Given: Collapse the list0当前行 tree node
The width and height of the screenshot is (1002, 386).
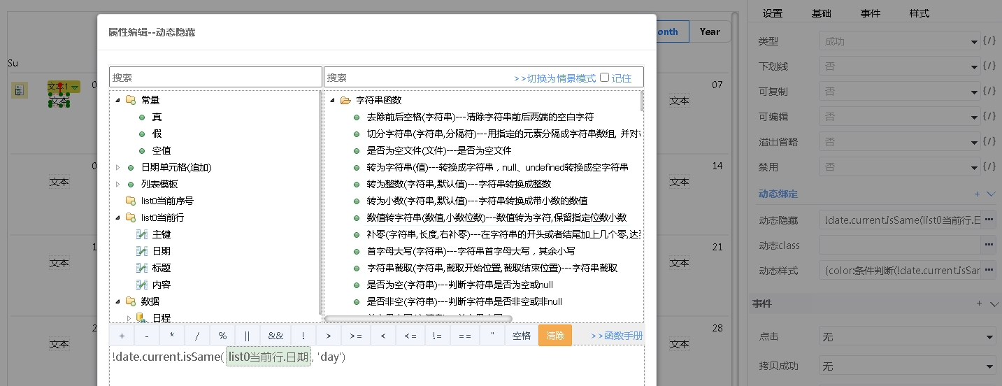Looking at the screenshot, I should coord(117,217).
